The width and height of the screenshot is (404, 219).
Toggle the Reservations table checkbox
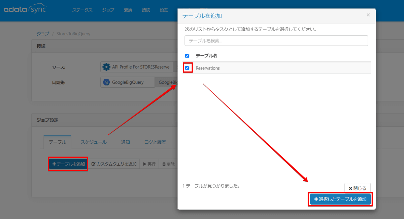[x=187, y=68]
